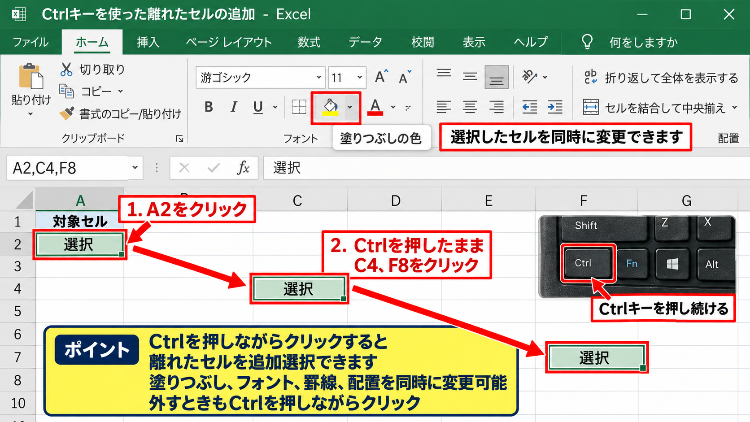This screenshot has width=750, height=422.
Task: Select column D header
Action: coord(395,200)
